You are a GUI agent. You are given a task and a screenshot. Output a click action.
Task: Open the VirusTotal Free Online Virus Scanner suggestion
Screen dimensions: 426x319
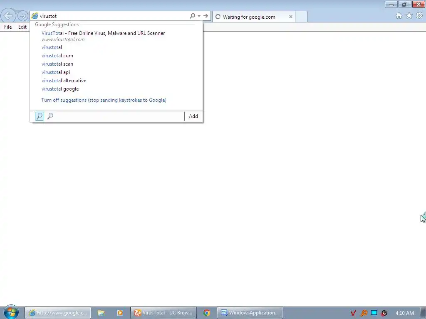[x=116, y=36]
